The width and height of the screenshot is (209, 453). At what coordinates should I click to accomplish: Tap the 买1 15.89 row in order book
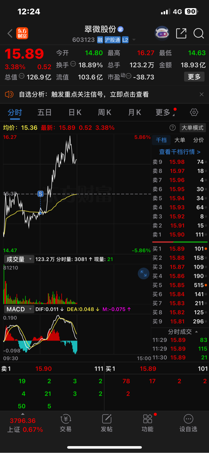click(x=180, y=249)
